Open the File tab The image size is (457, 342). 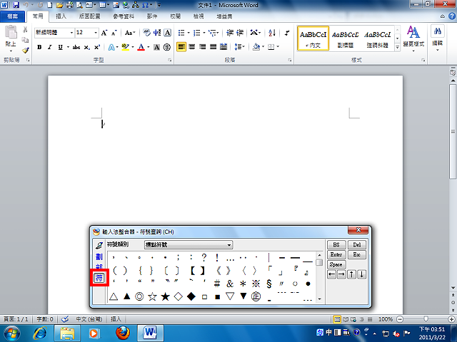12,16
